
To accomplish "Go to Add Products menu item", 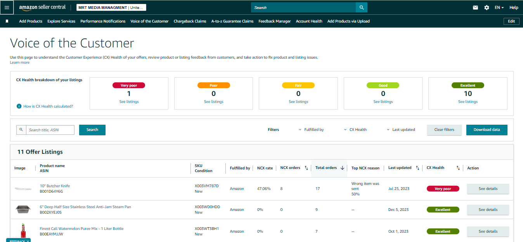I will click(31, 21).
